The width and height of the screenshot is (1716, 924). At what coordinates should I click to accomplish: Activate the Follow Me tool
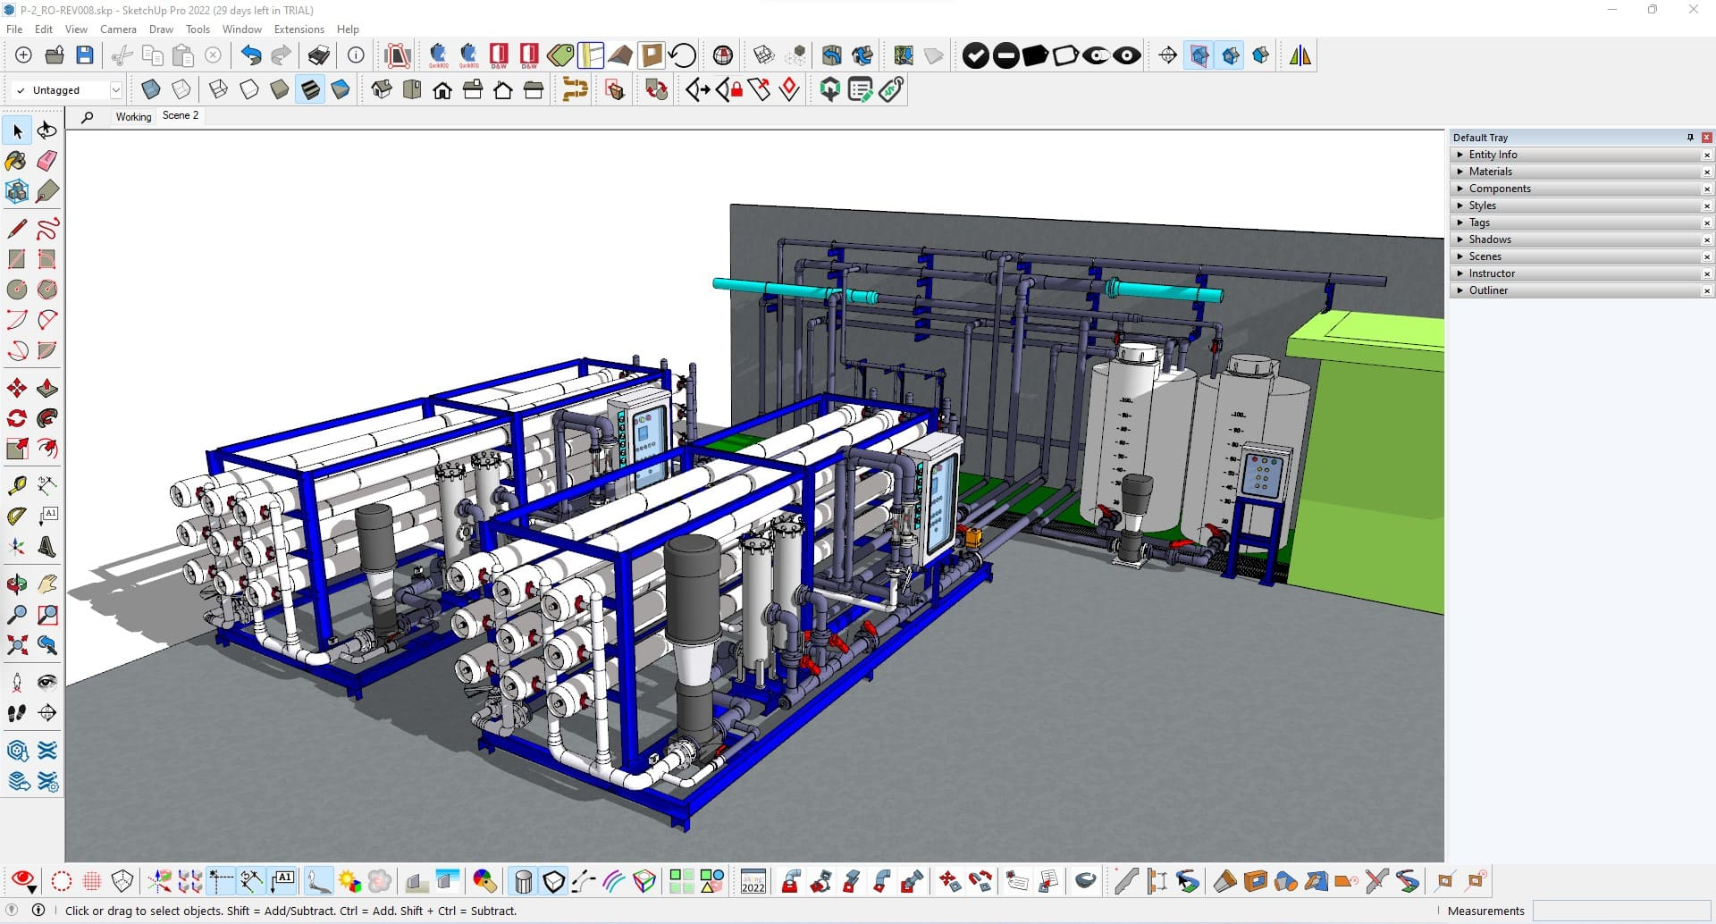tap(47, 418)
